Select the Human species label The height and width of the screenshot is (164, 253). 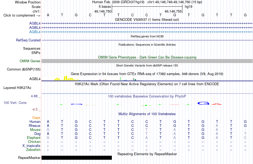[35, 122]
